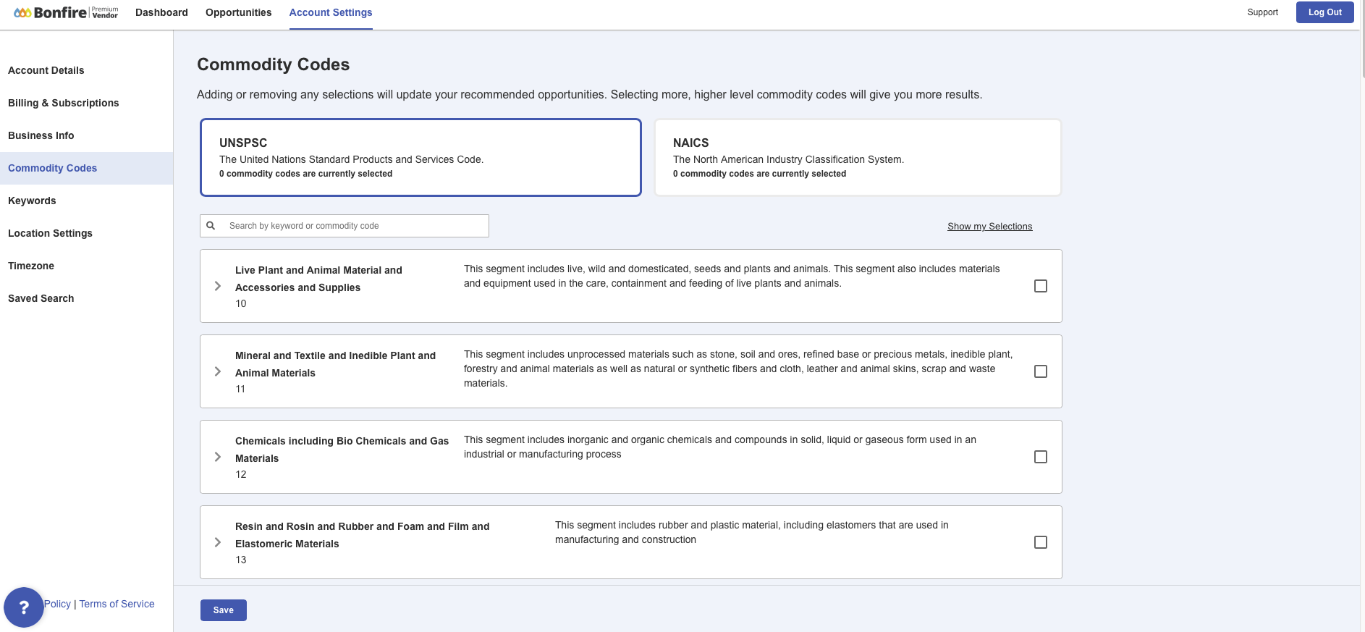Save commodity code selections
The height and width of the screenshot is (632, 1365).
(x=224, y=610)
